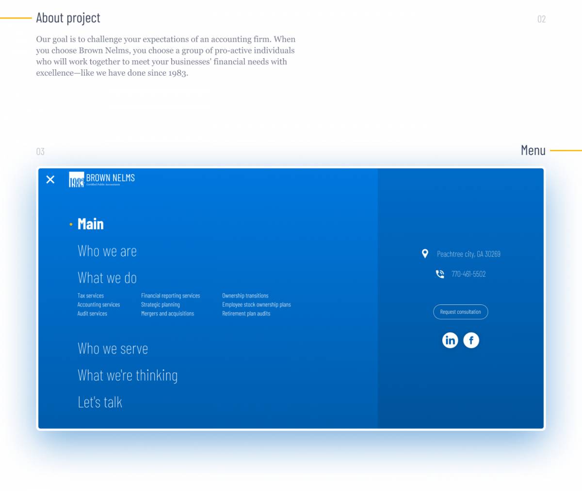Click the 03 section number
582x491 pixels.
pyautogui.click(x=40, y=152)
